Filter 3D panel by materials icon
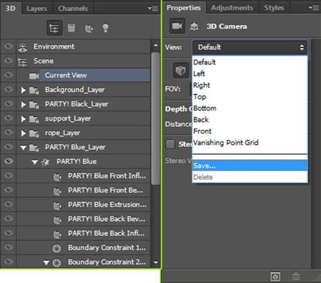This screenshot has width=321, height=283. point(89,28)
